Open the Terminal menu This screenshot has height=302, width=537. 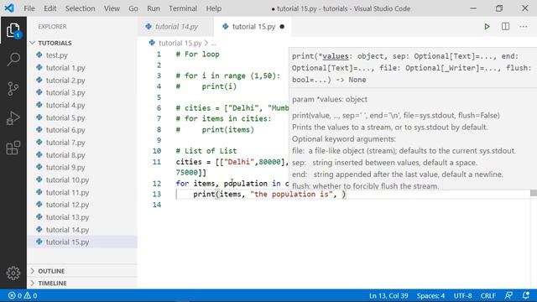point(183,8)
